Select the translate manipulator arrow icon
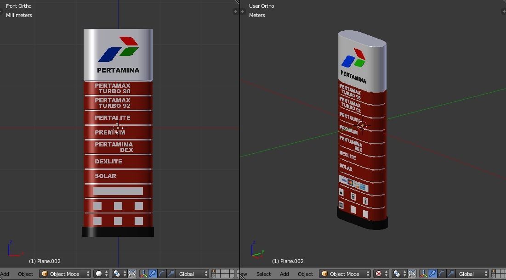The width and height of the screenshot is (506, 280). click(x=153, y=274)
